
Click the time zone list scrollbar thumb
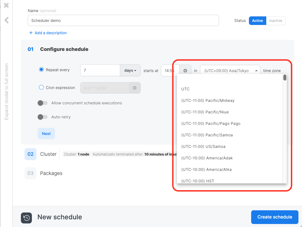coord(285,77)
